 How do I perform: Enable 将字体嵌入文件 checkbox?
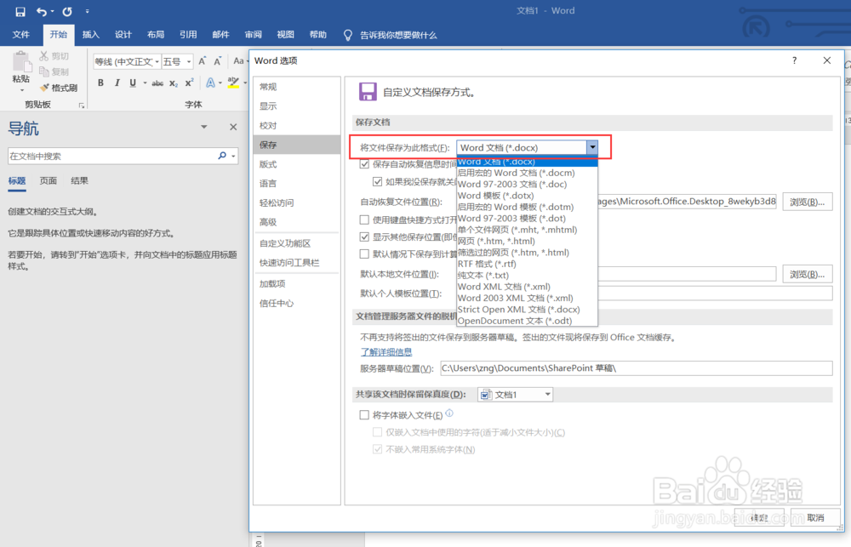point(365,415)
